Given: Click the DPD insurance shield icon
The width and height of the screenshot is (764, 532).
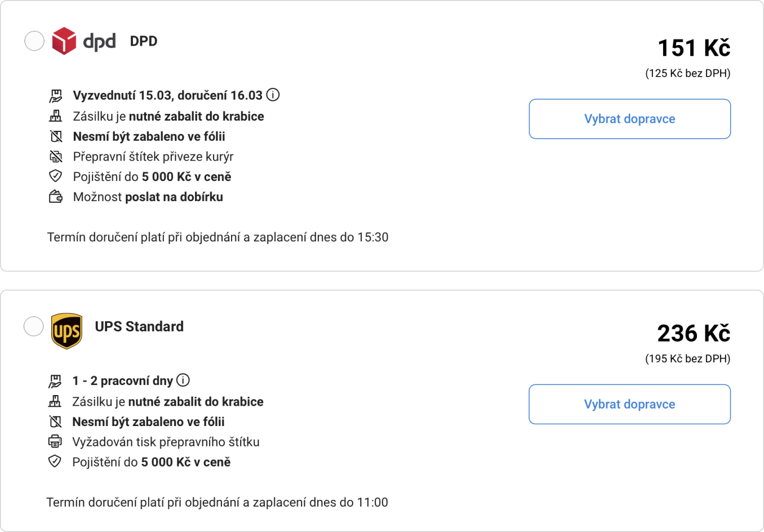Looking at the screenshot, I should pyautogui.click(x=55, y=176).
